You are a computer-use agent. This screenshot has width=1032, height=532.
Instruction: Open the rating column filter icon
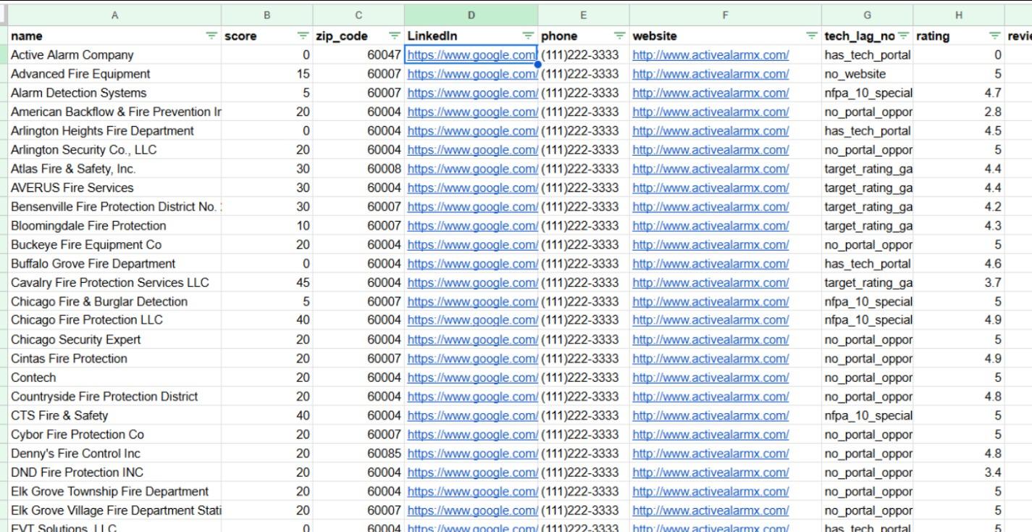(x=995, y=36)
